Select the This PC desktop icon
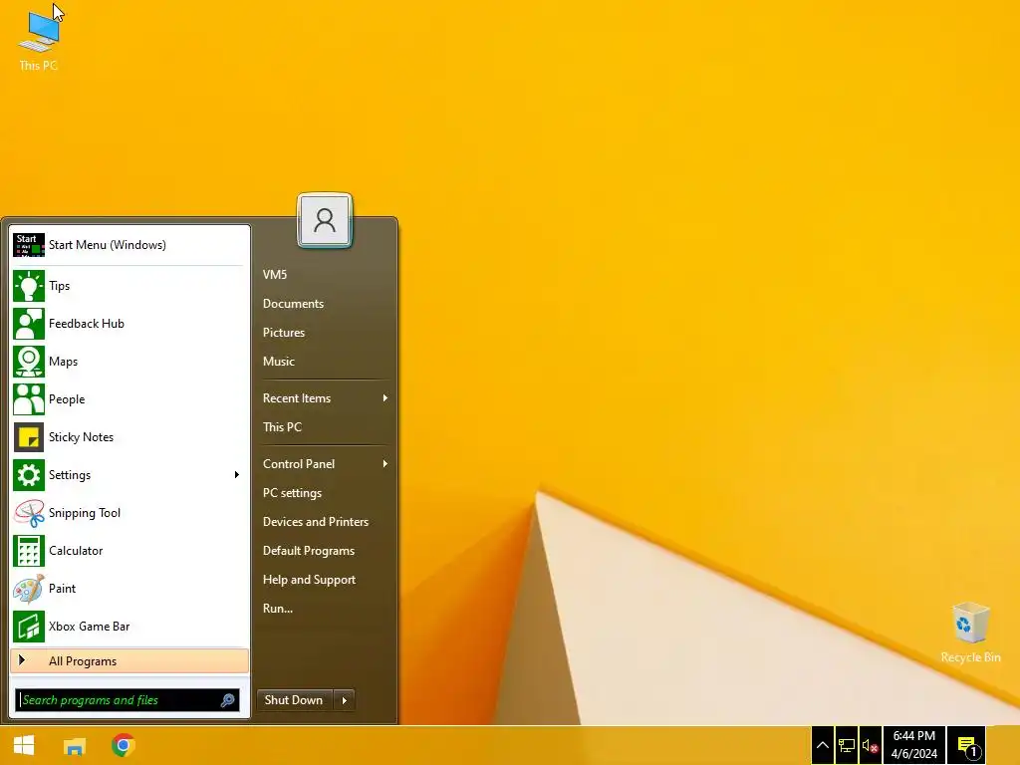 pos(39,41)
